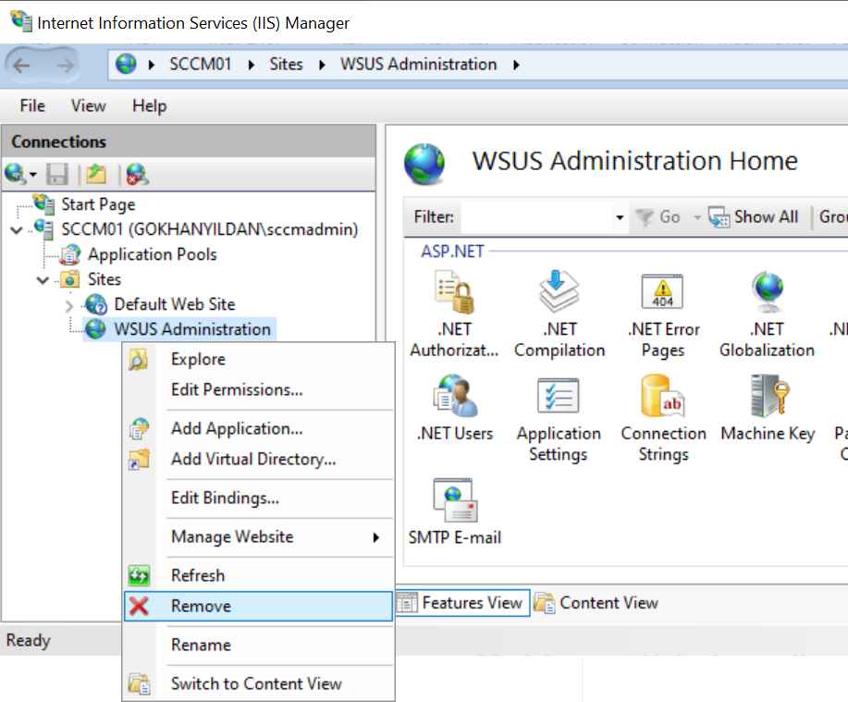Click the ASP.NET group heading

pyautogui.click(x=452, y=252)
